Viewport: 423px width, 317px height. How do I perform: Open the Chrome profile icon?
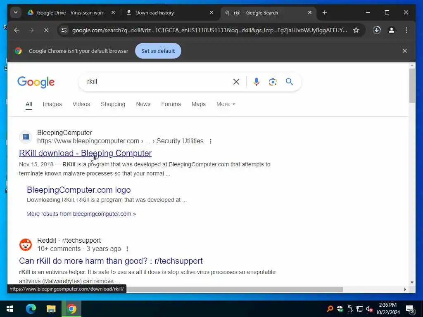point(392,30)
